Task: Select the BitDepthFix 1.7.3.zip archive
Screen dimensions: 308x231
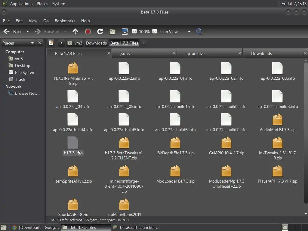Action: point(175,146)
